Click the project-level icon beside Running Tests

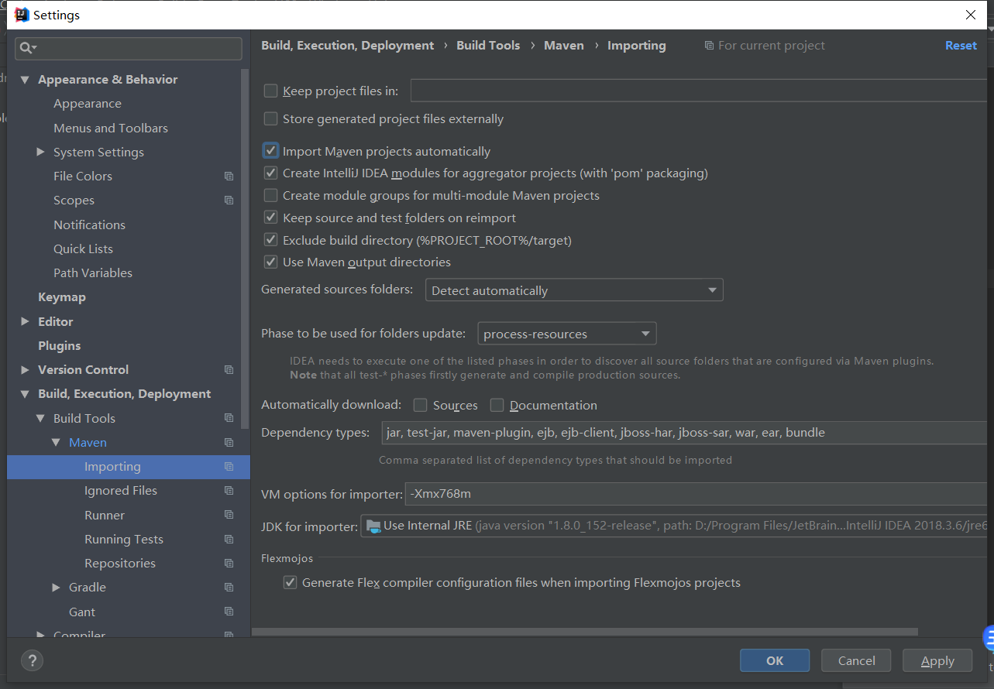[229, 540]
